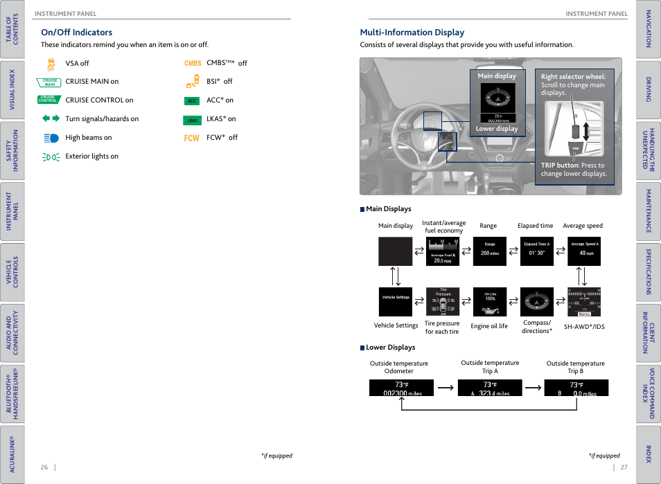Click the blank Main display thumbnail

pos(396,251)
